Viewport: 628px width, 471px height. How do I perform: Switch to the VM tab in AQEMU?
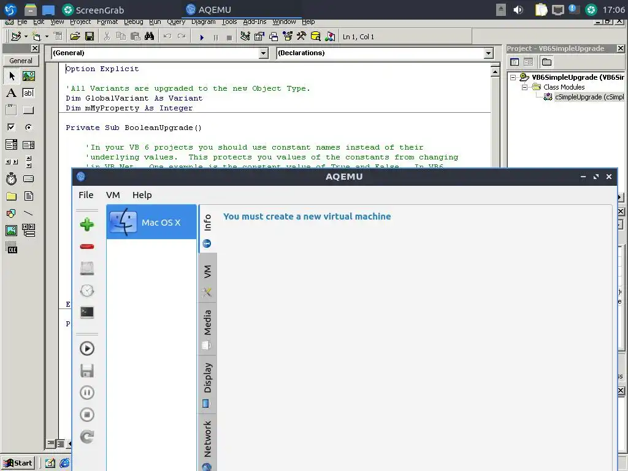[x=207, y=278]
